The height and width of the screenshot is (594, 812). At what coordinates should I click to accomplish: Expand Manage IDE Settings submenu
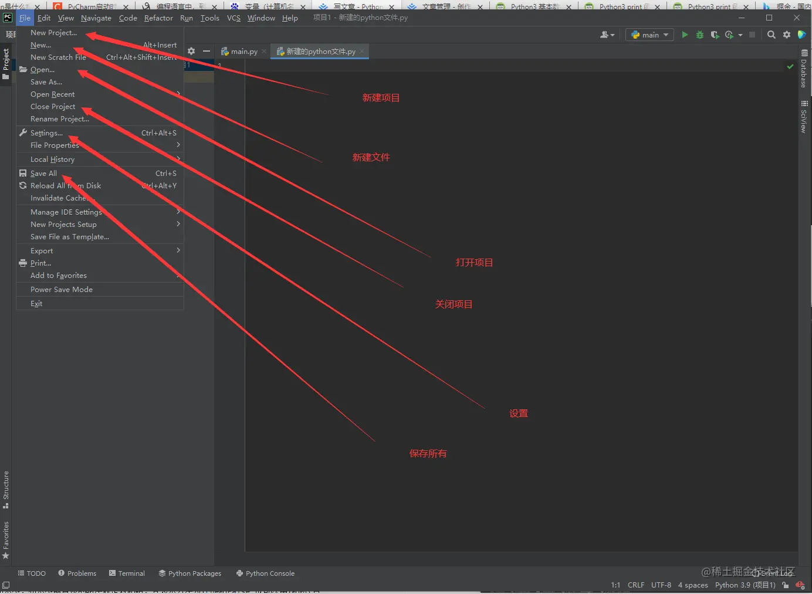(100, 212)
